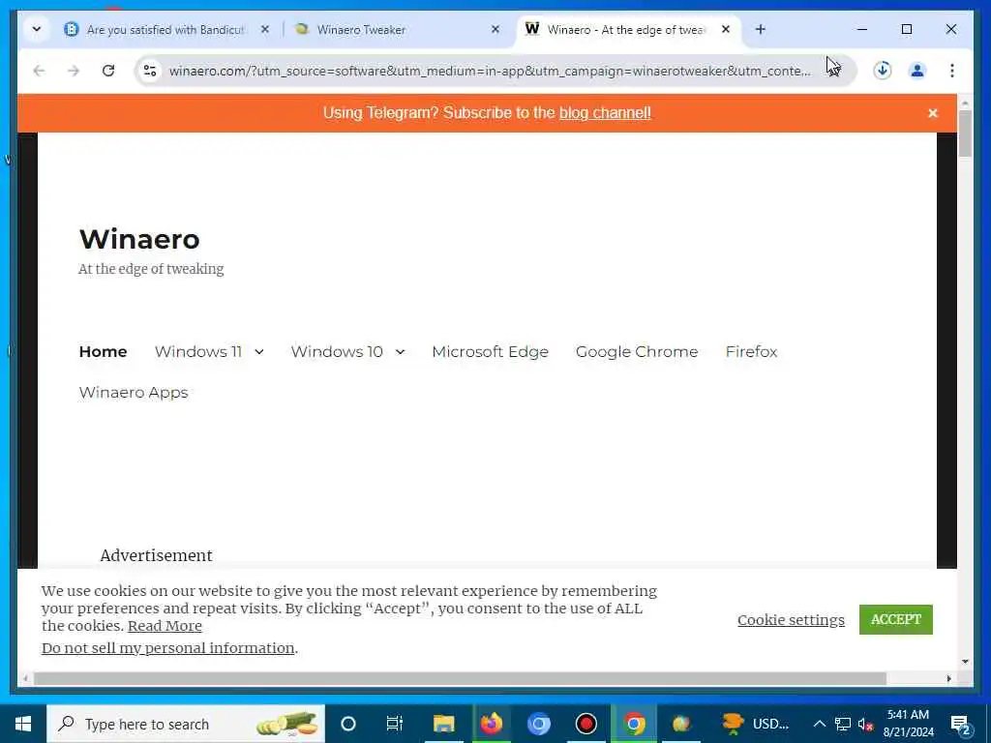Click the vertical page scrollbar thumb
The image size is (991, 743).
965,134
